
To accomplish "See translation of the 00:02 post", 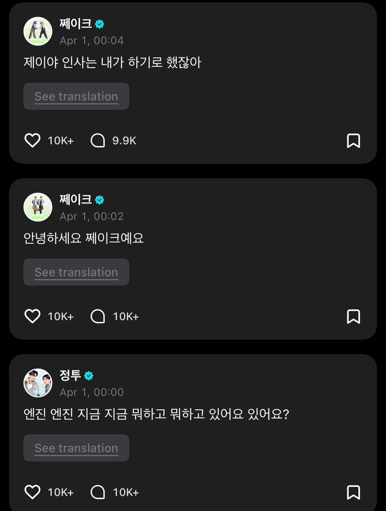I will [76, 272].
